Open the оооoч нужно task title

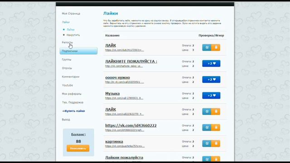tap(117, 77)
